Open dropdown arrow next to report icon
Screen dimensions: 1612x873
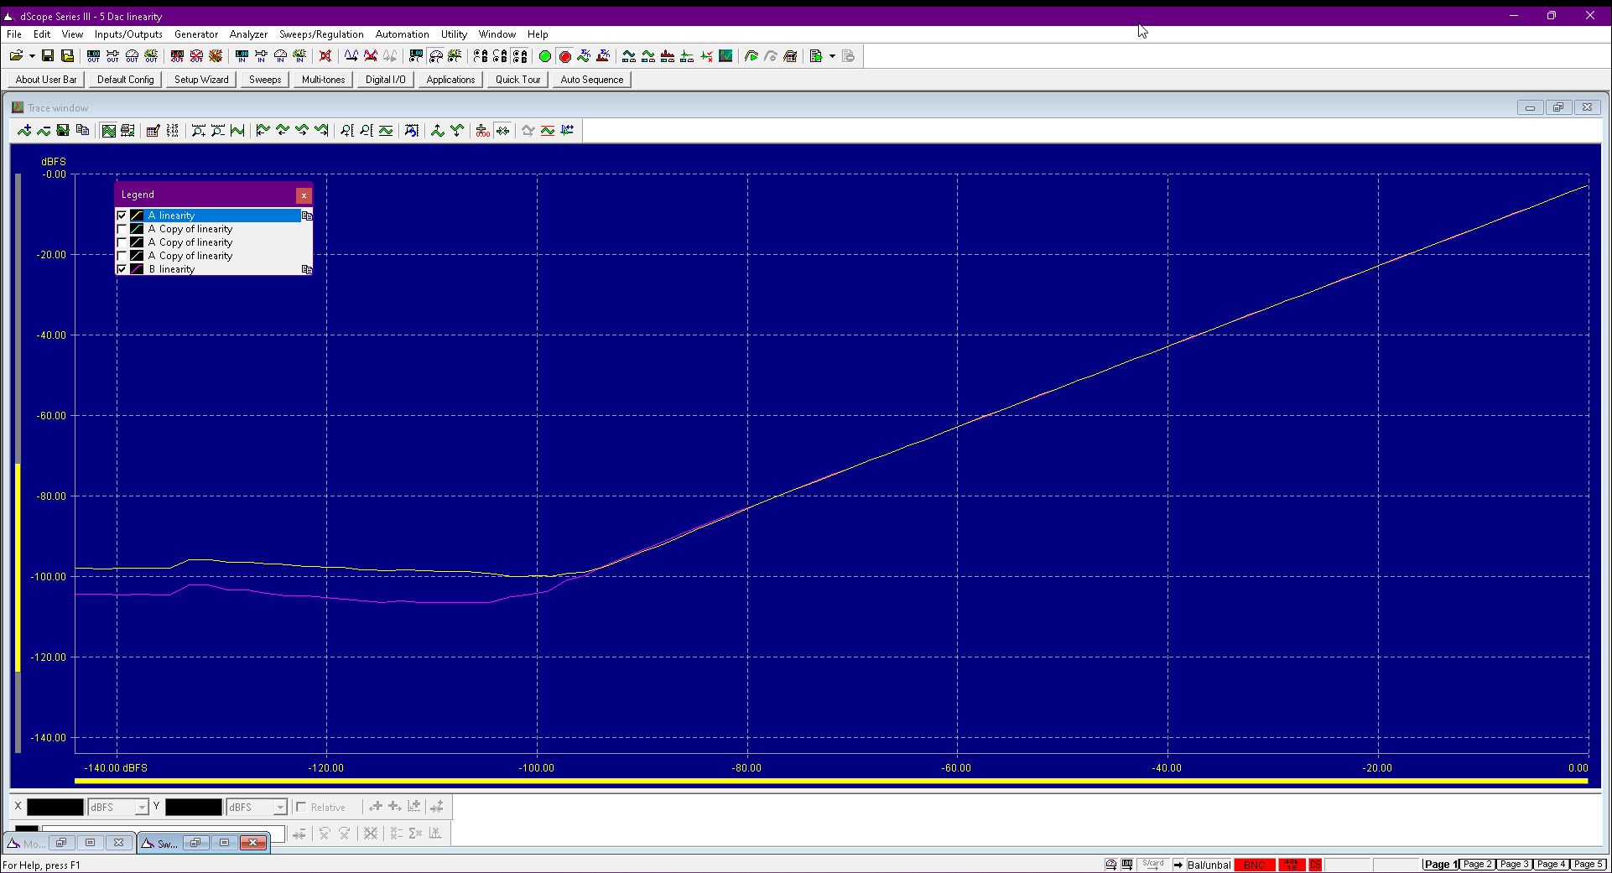[832, 56]
